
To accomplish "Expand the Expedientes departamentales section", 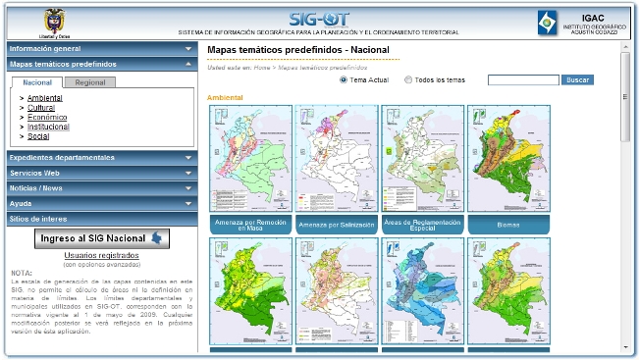I will click(102, 158).
